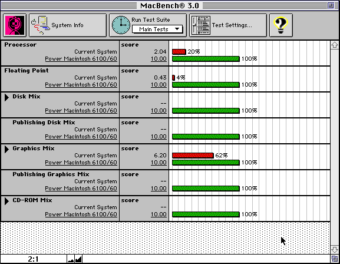Click the pink MacBench logo icon
The height and width of the screenshot is (264, 340).
click(15, 25)
